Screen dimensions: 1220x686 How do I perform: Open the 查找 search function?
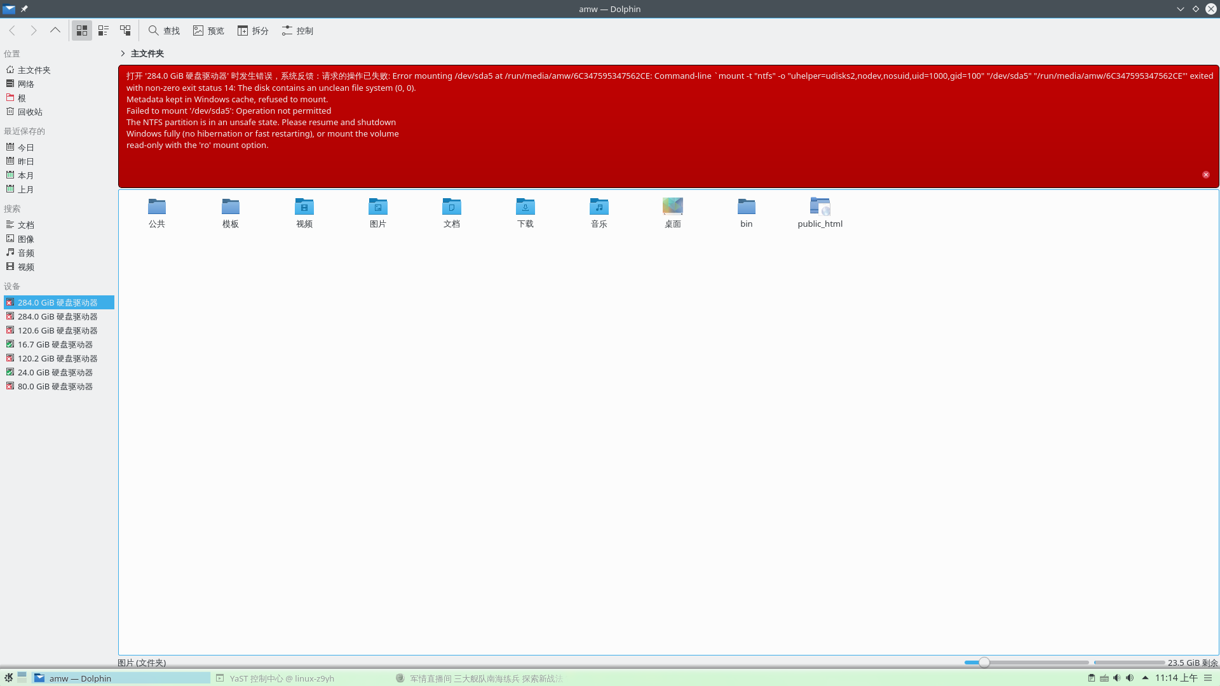[165, 30]
